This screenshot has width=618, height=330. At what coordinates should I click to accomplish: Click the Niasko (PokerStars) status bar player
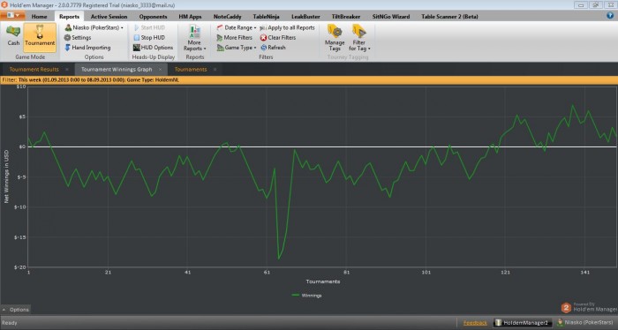585,323
